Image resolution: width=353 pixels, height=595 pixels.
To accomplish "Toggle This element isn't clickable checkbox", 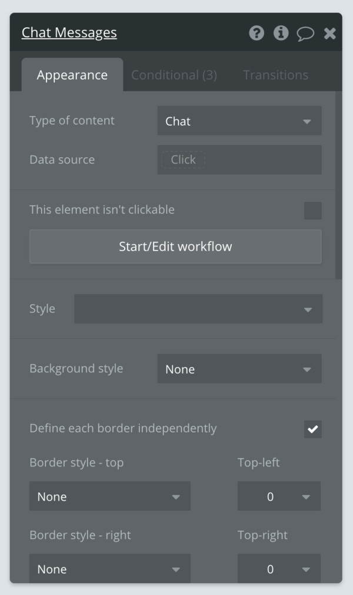I will pos(313,211).
